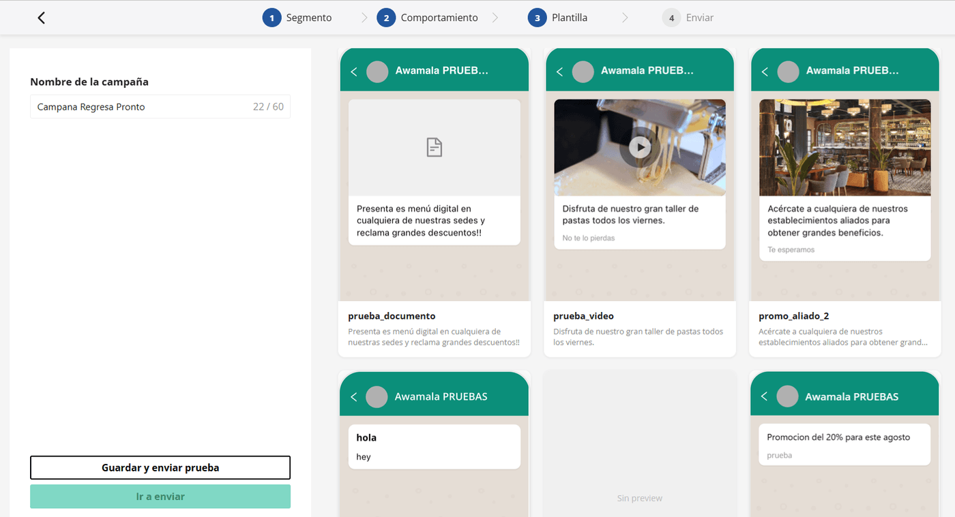
Task: Edit the campaign name field Campana Regresa Pronto
Action: click(160, 107)
